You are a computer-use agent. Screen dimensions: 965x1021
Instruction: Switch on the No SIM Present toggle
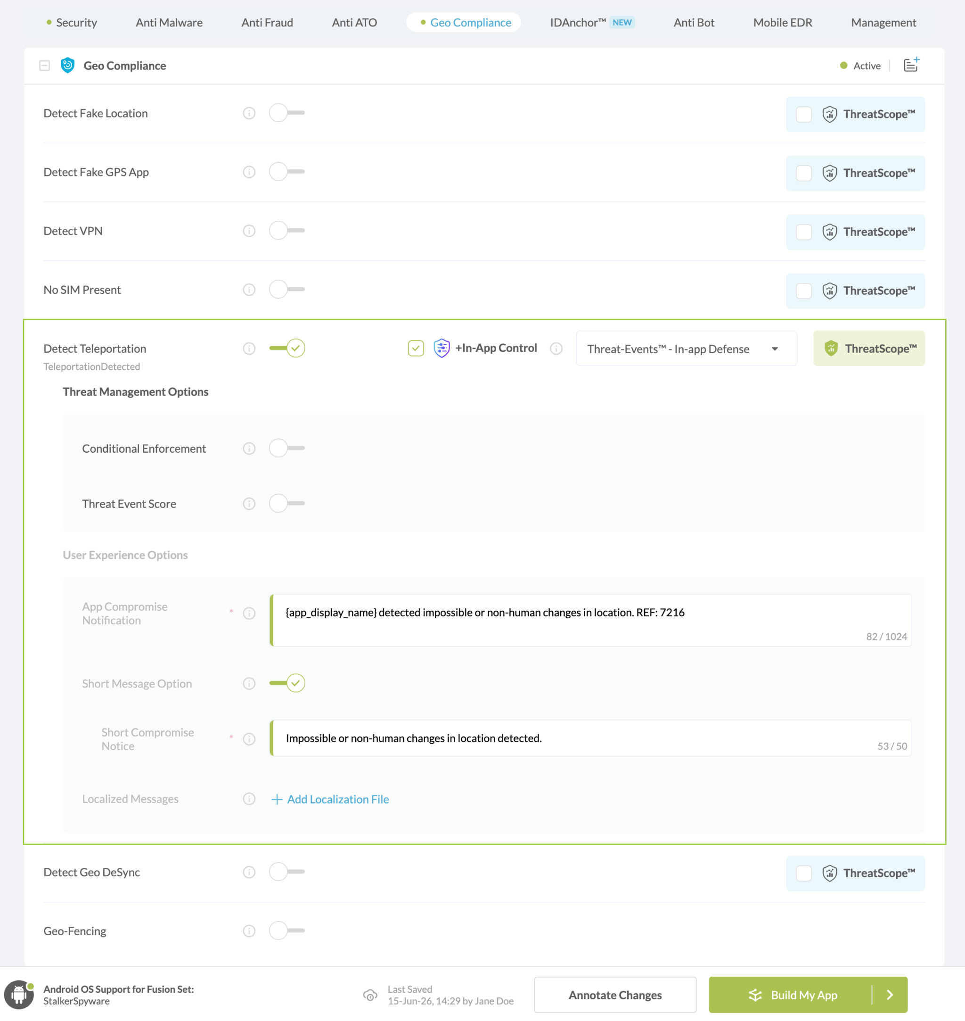pos(287,290)
